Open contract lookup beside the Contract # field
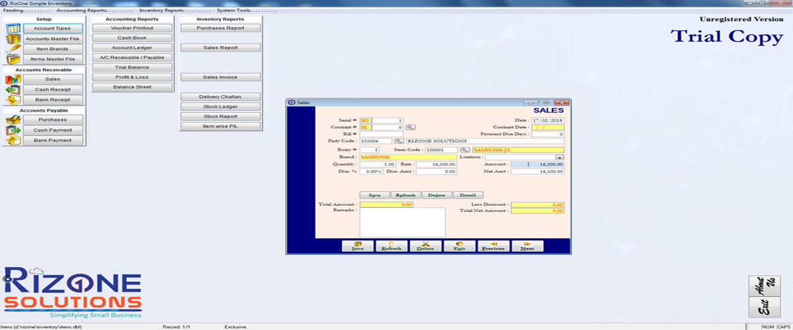 tap(410, 127)
